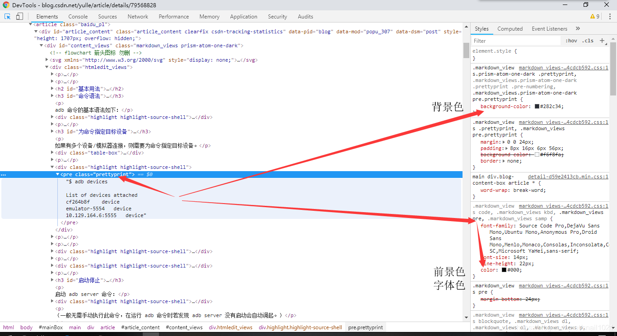The width and height of the screenshot is (617, 336).
Task: Switch to the Computed sidebar tab
Action: click(510, 28)
